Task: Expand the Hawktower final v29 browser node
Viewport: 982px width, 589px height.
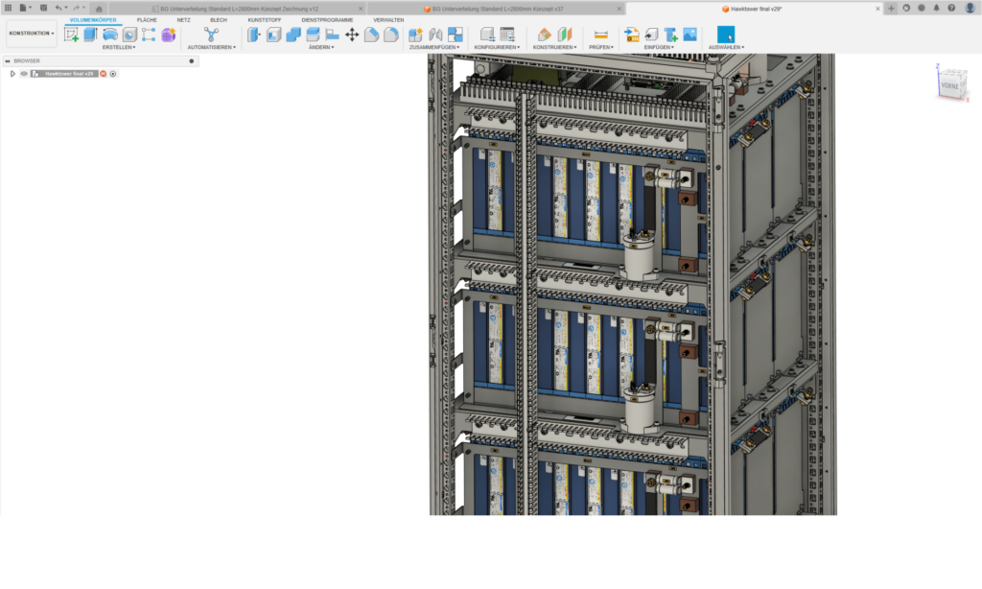Action: pos(12,73)
